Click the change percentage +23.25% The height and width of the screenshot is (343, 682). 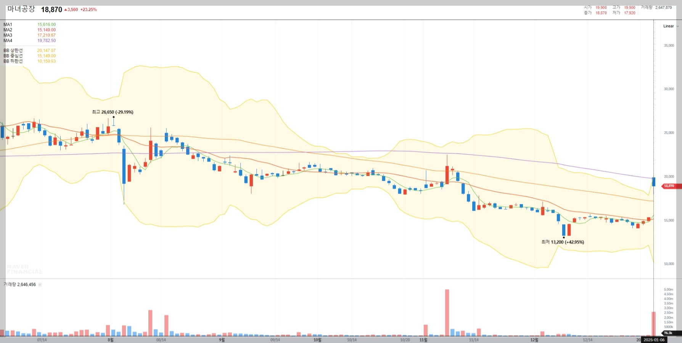[x=88, y=10]
